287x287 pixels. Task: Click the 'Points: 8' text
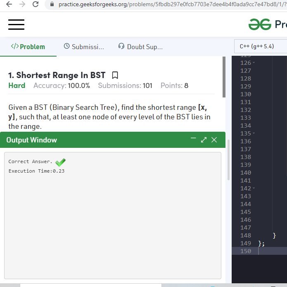(174, 85)
